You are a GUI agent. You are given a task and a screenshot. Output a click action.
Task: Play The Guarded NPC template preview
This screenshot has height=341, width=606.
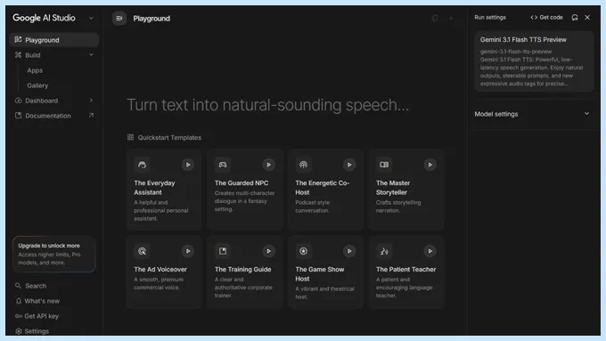point(268,165)
